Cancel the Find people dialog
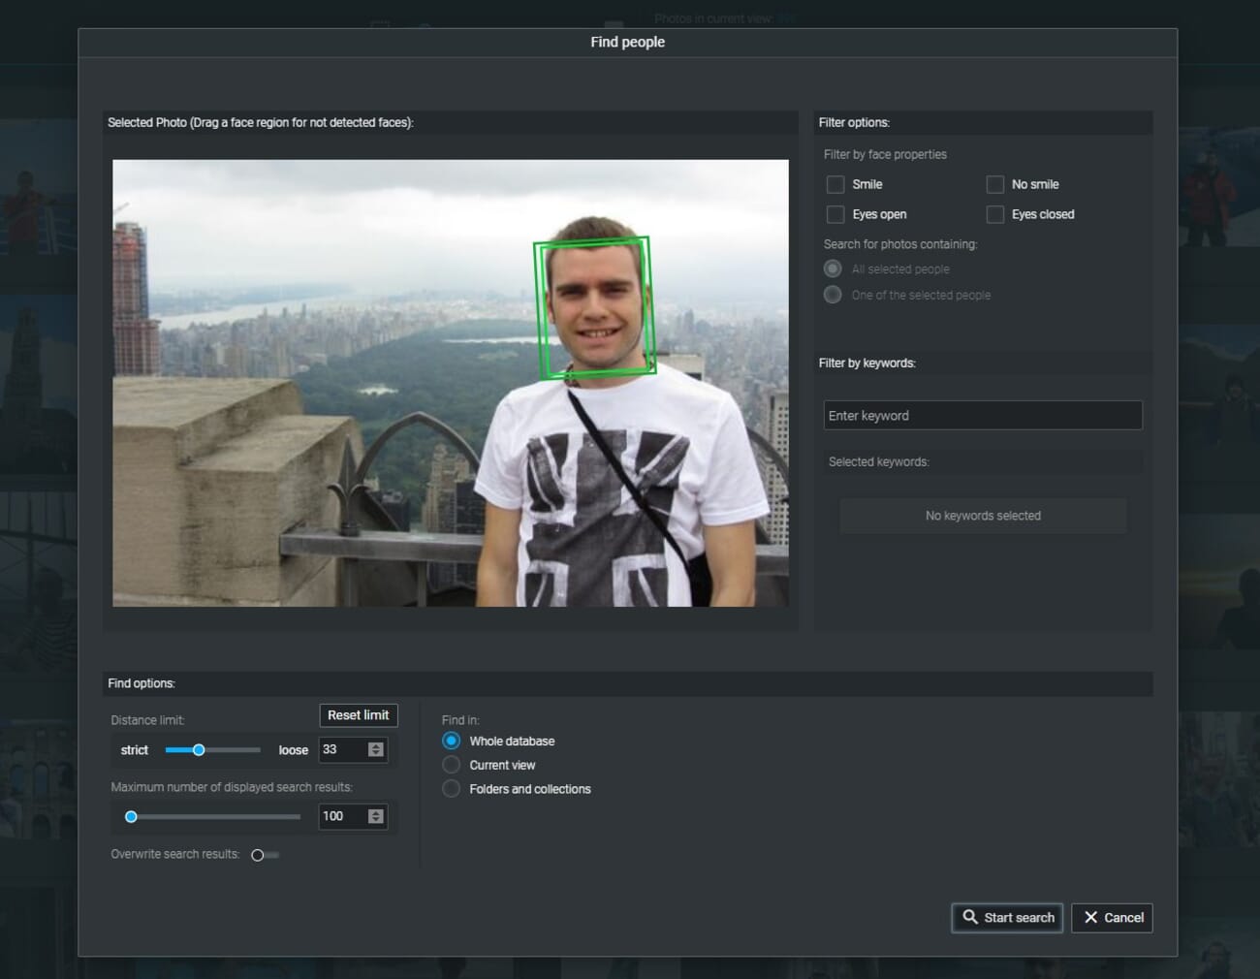The image size is (1260, 979). point(1112,918)
